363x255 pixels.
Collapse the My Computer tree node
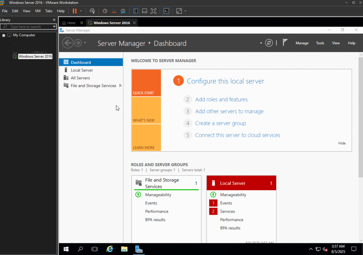pos(4,35)
